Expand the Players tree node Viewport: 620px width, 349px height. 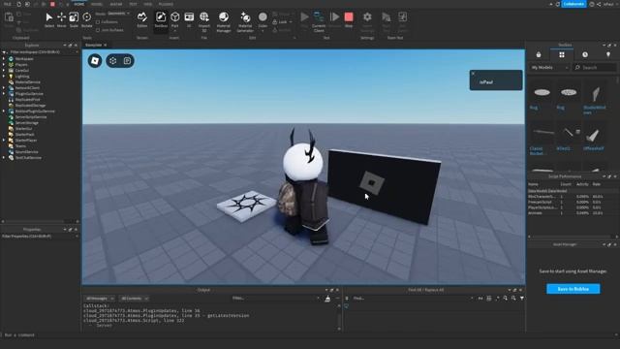(x=4, y=65)
